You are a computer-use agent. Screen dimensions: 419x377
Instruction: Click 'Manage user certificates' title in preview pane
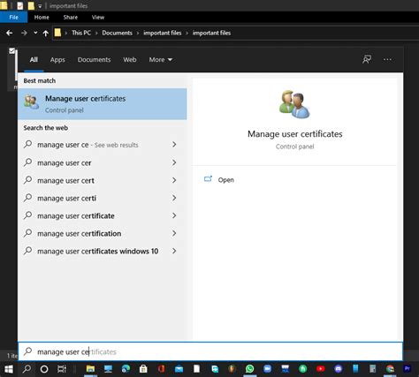click(x=294, y=134)
